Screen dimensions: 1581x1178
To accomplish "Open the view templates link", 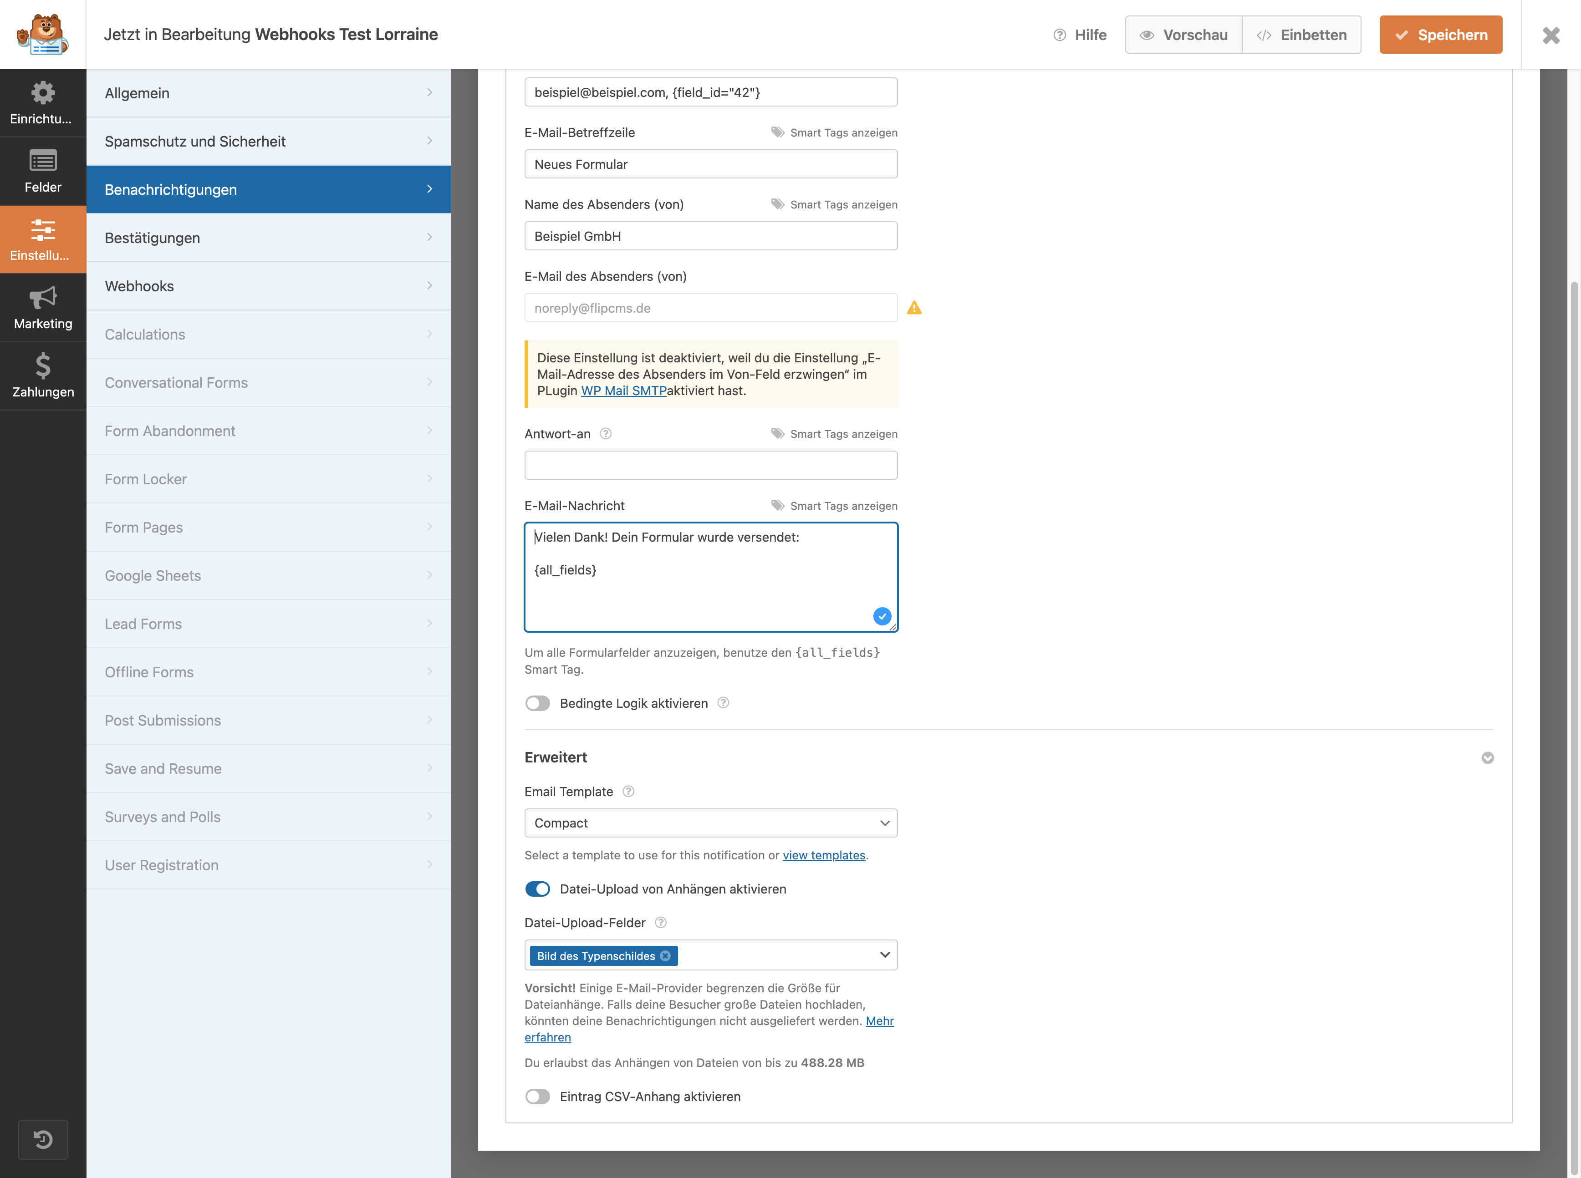I will (x=823, y=855).
